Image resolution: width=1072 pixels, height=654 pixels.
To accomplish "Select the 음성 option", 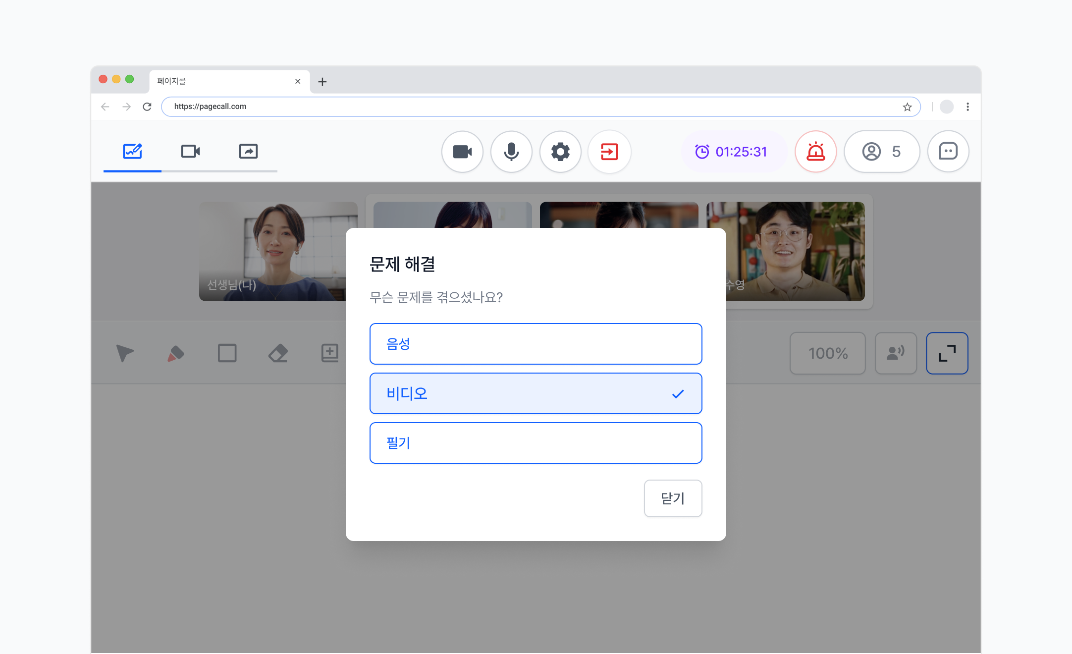I will [536, 344].
